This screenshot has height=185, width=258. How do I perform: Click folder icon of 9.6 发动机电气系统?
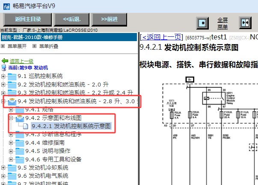tap(12, 176)
